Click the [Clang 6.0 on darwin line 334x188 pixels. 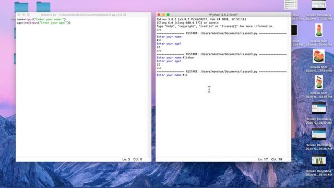(x=187, y=22)
